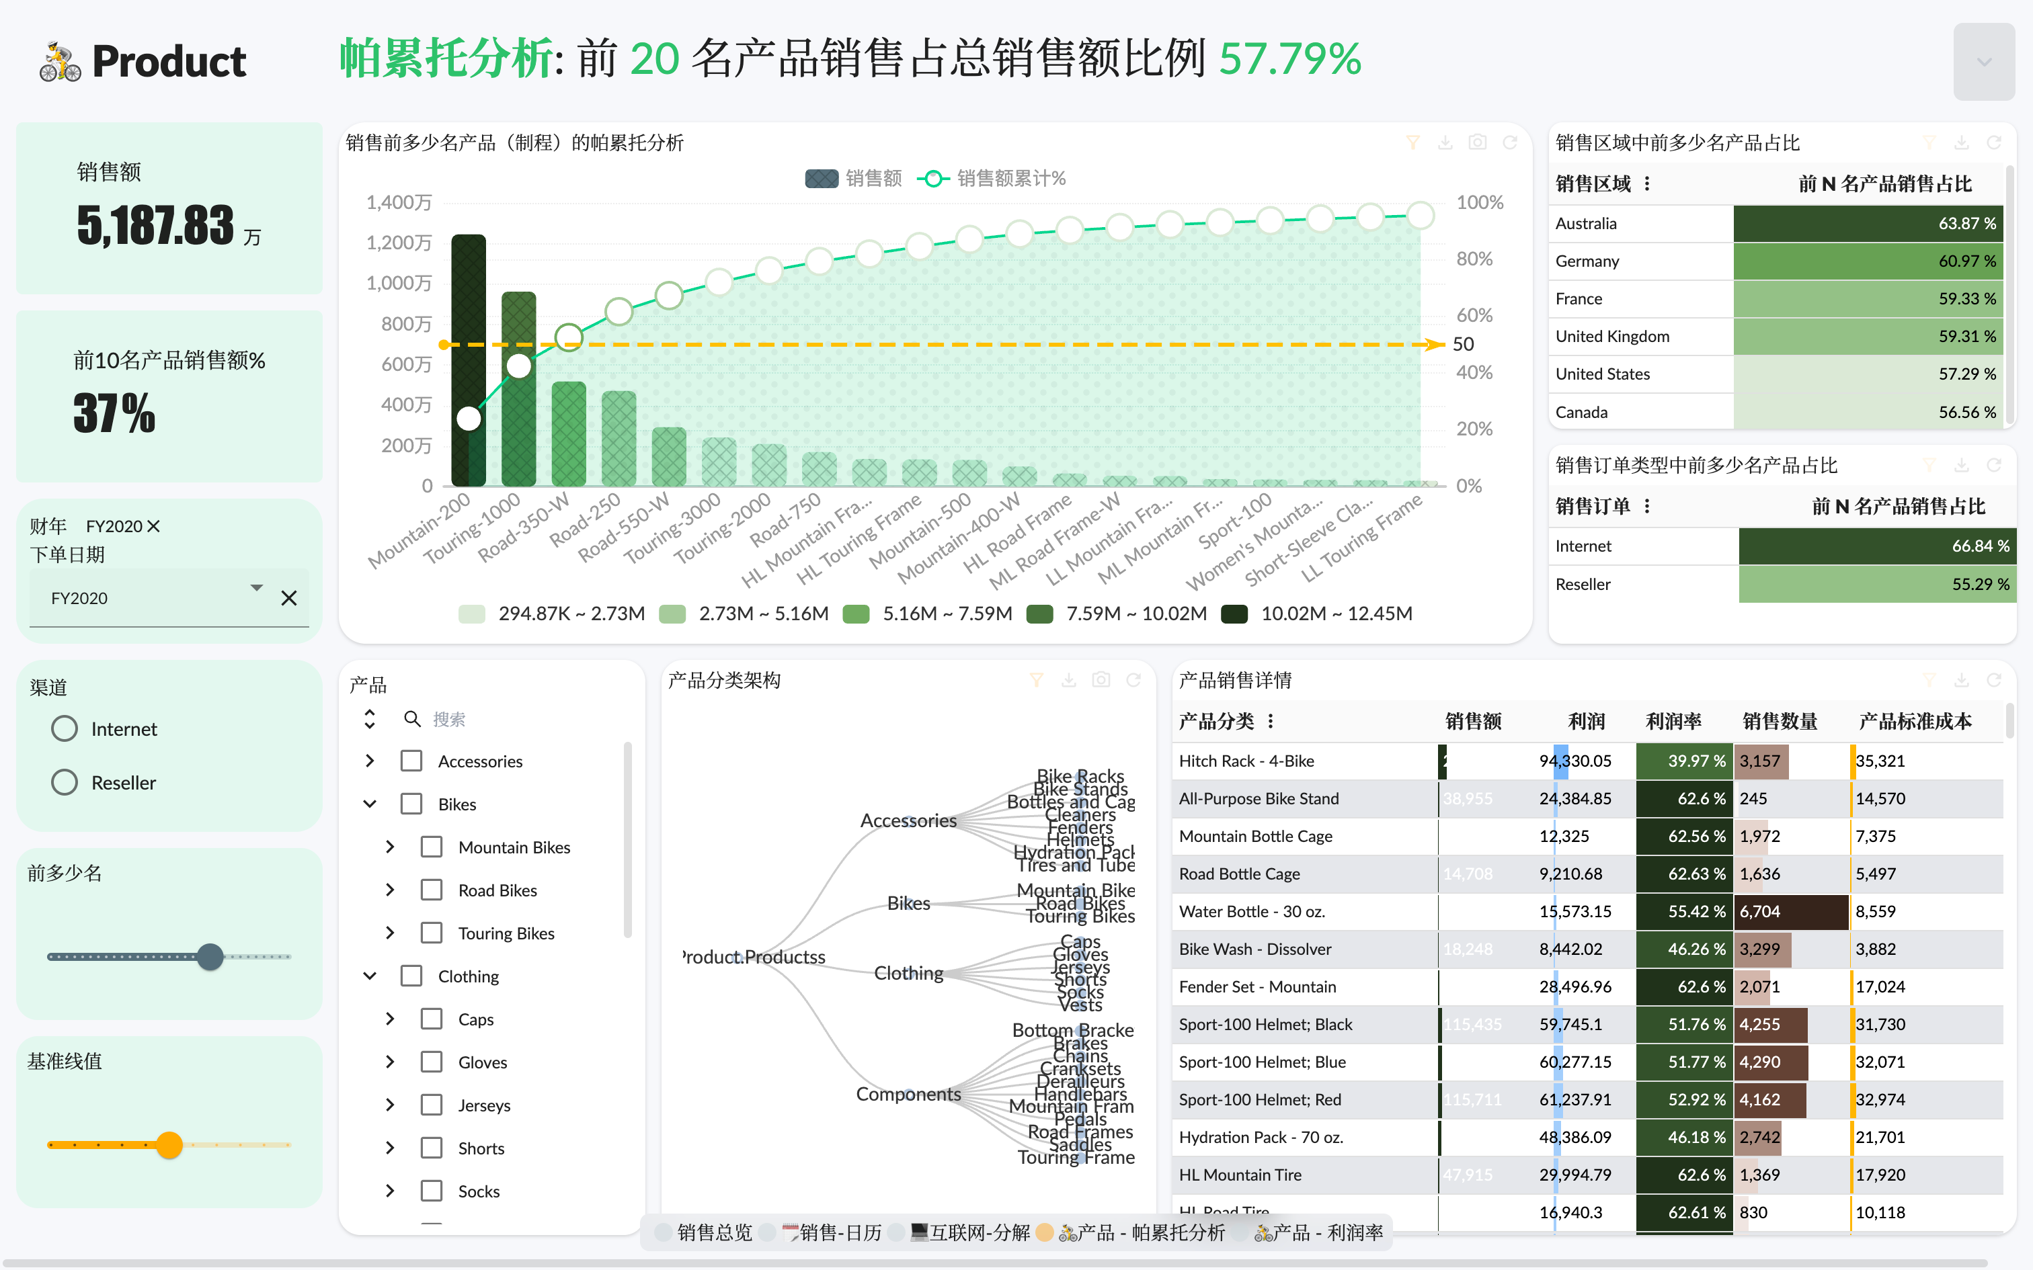Enable the Bikes category checkbox
Image resolution: width=2033 pixels, height=1270 pixels.
tap(413, 803)
